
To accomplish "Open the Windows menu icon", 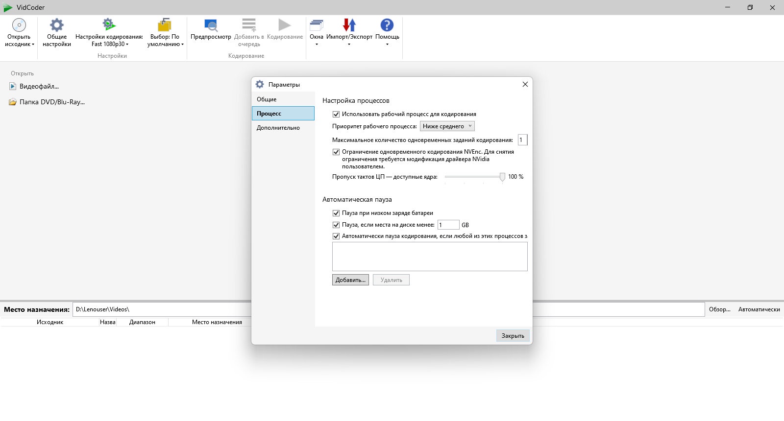I will pos(317,25).
